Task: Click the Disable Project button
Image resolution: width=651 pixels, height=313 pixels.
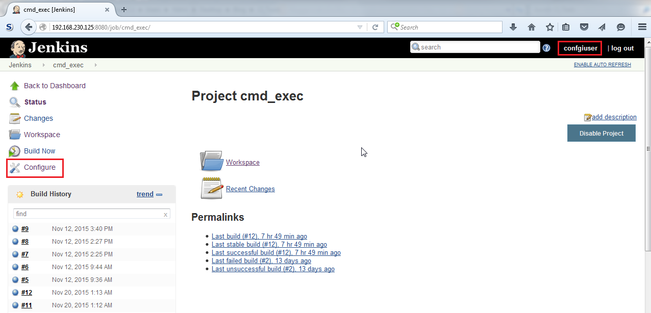Action: [601, 133]
